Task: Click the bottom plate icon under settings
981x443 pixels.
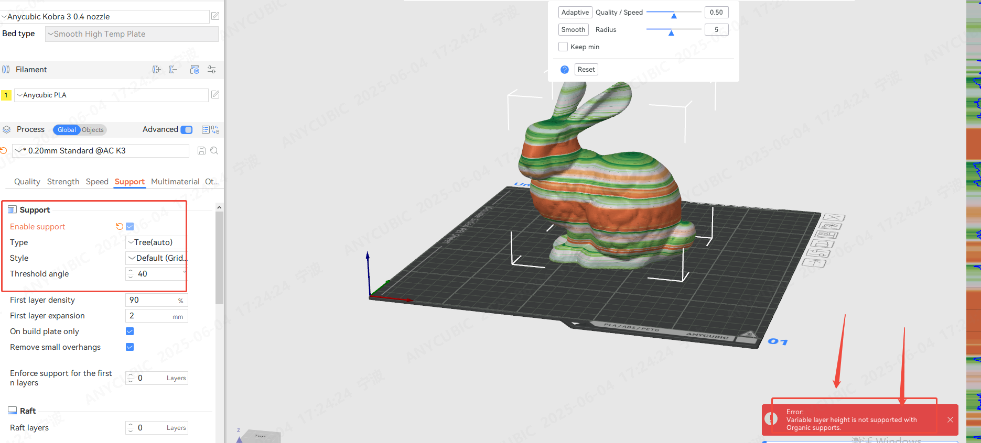Action: click(x=814, y=263)
